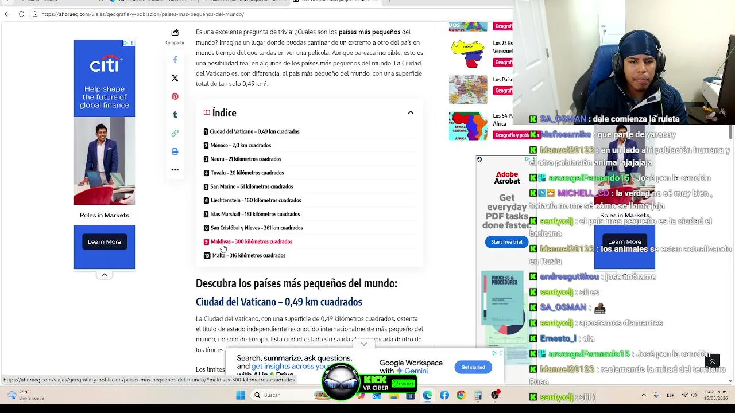Click Learn More in the left Citi ad

(105, 241)
